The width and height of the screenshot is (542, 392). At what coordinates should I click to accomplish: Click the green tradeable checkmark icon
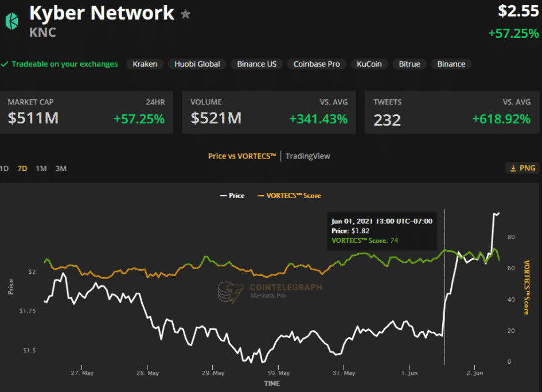coord(5,64)
